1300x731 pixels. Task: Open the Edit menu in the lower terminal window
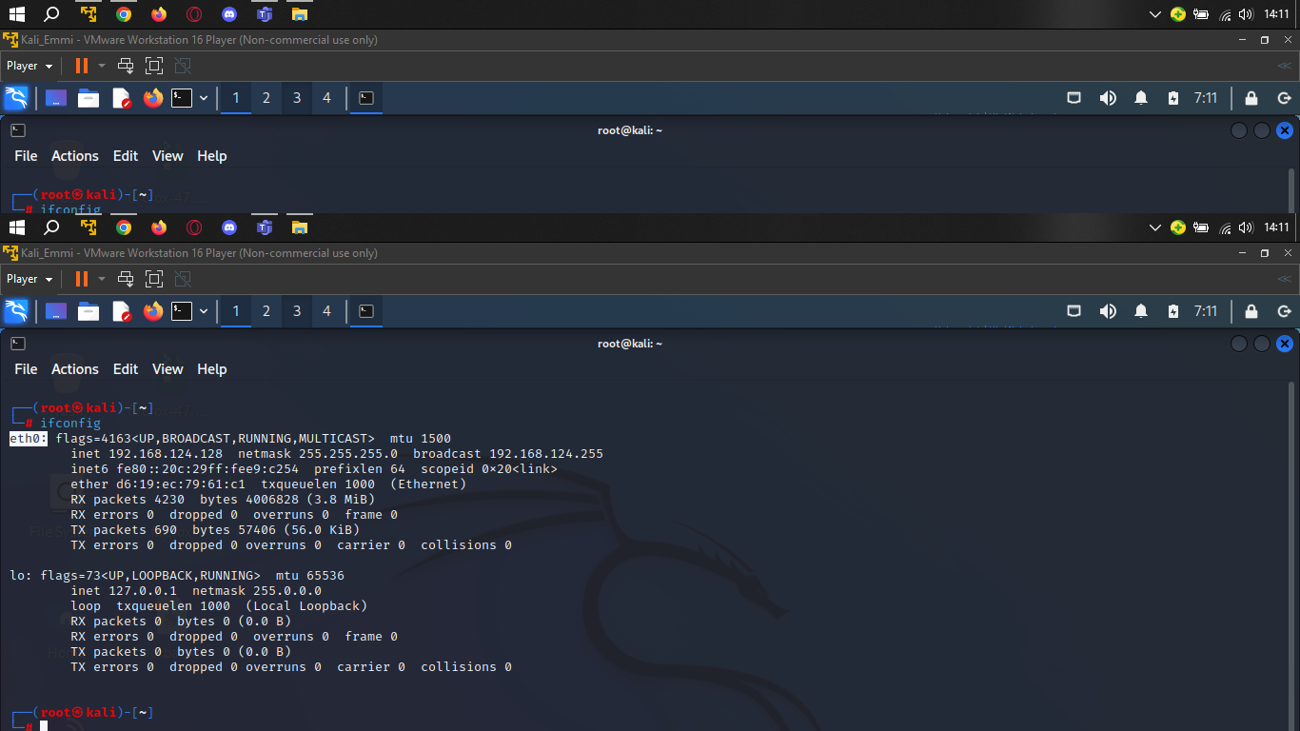click(x=126, y=369)
